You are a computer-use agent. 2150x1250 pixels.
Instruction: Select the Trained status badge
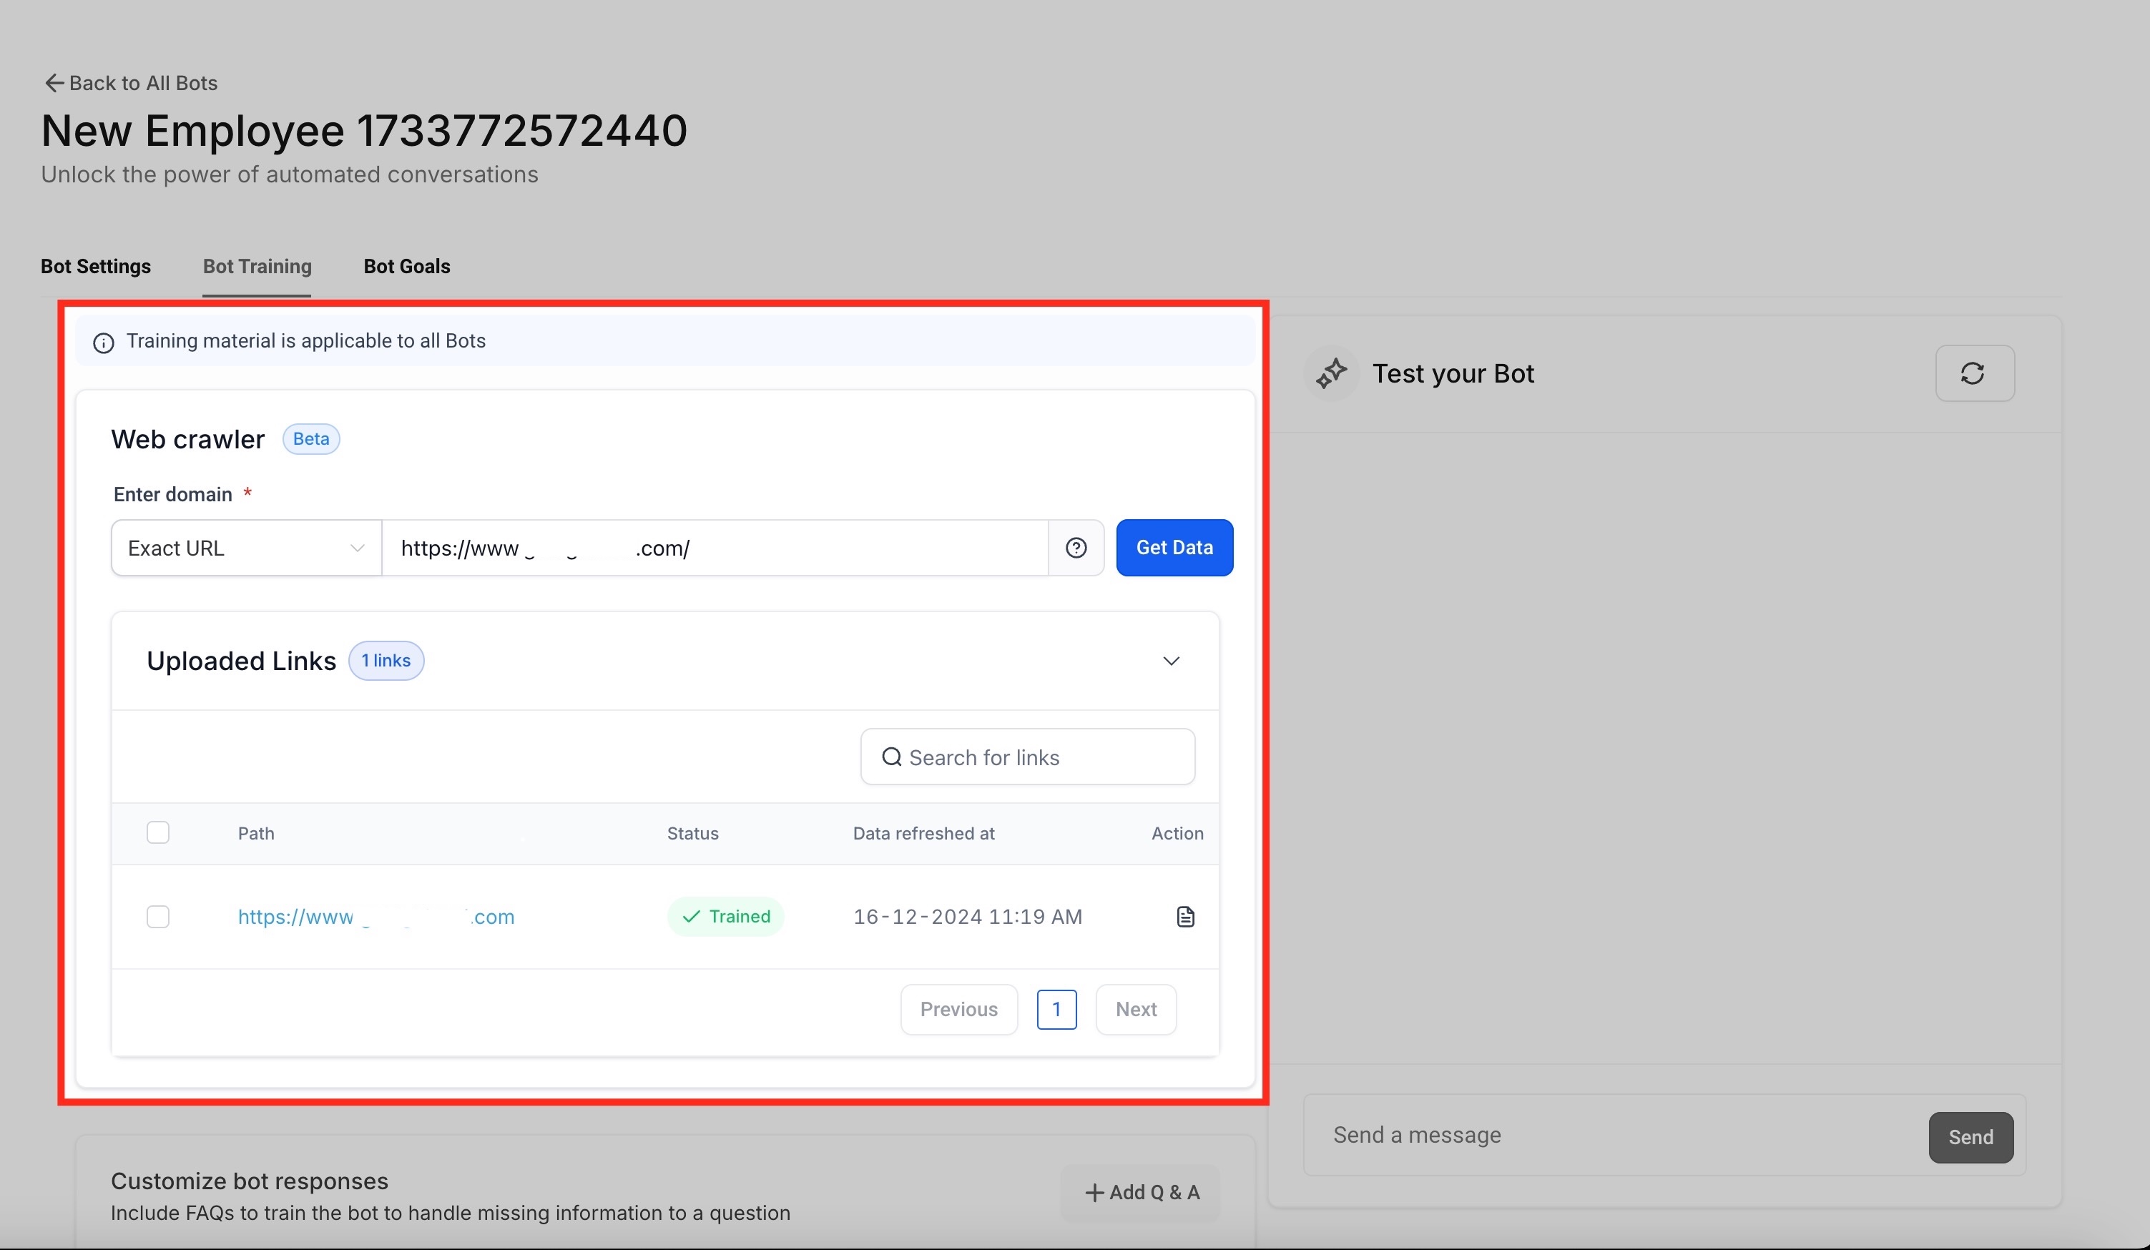click(x=726, y=916)
